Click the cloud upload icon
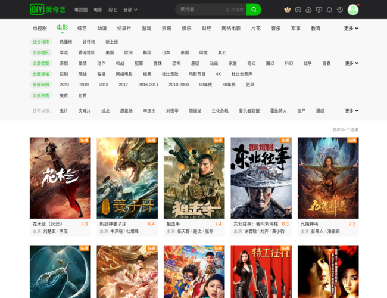Screen dimensions: 387x298 point(308,10)
